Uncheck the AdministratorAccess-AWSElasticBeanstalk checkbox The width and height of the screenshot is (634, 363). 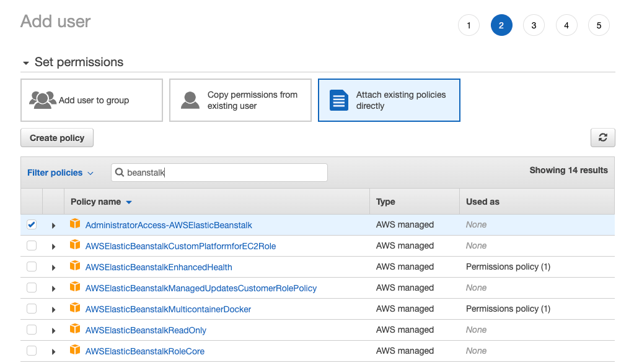pos(32,224)
